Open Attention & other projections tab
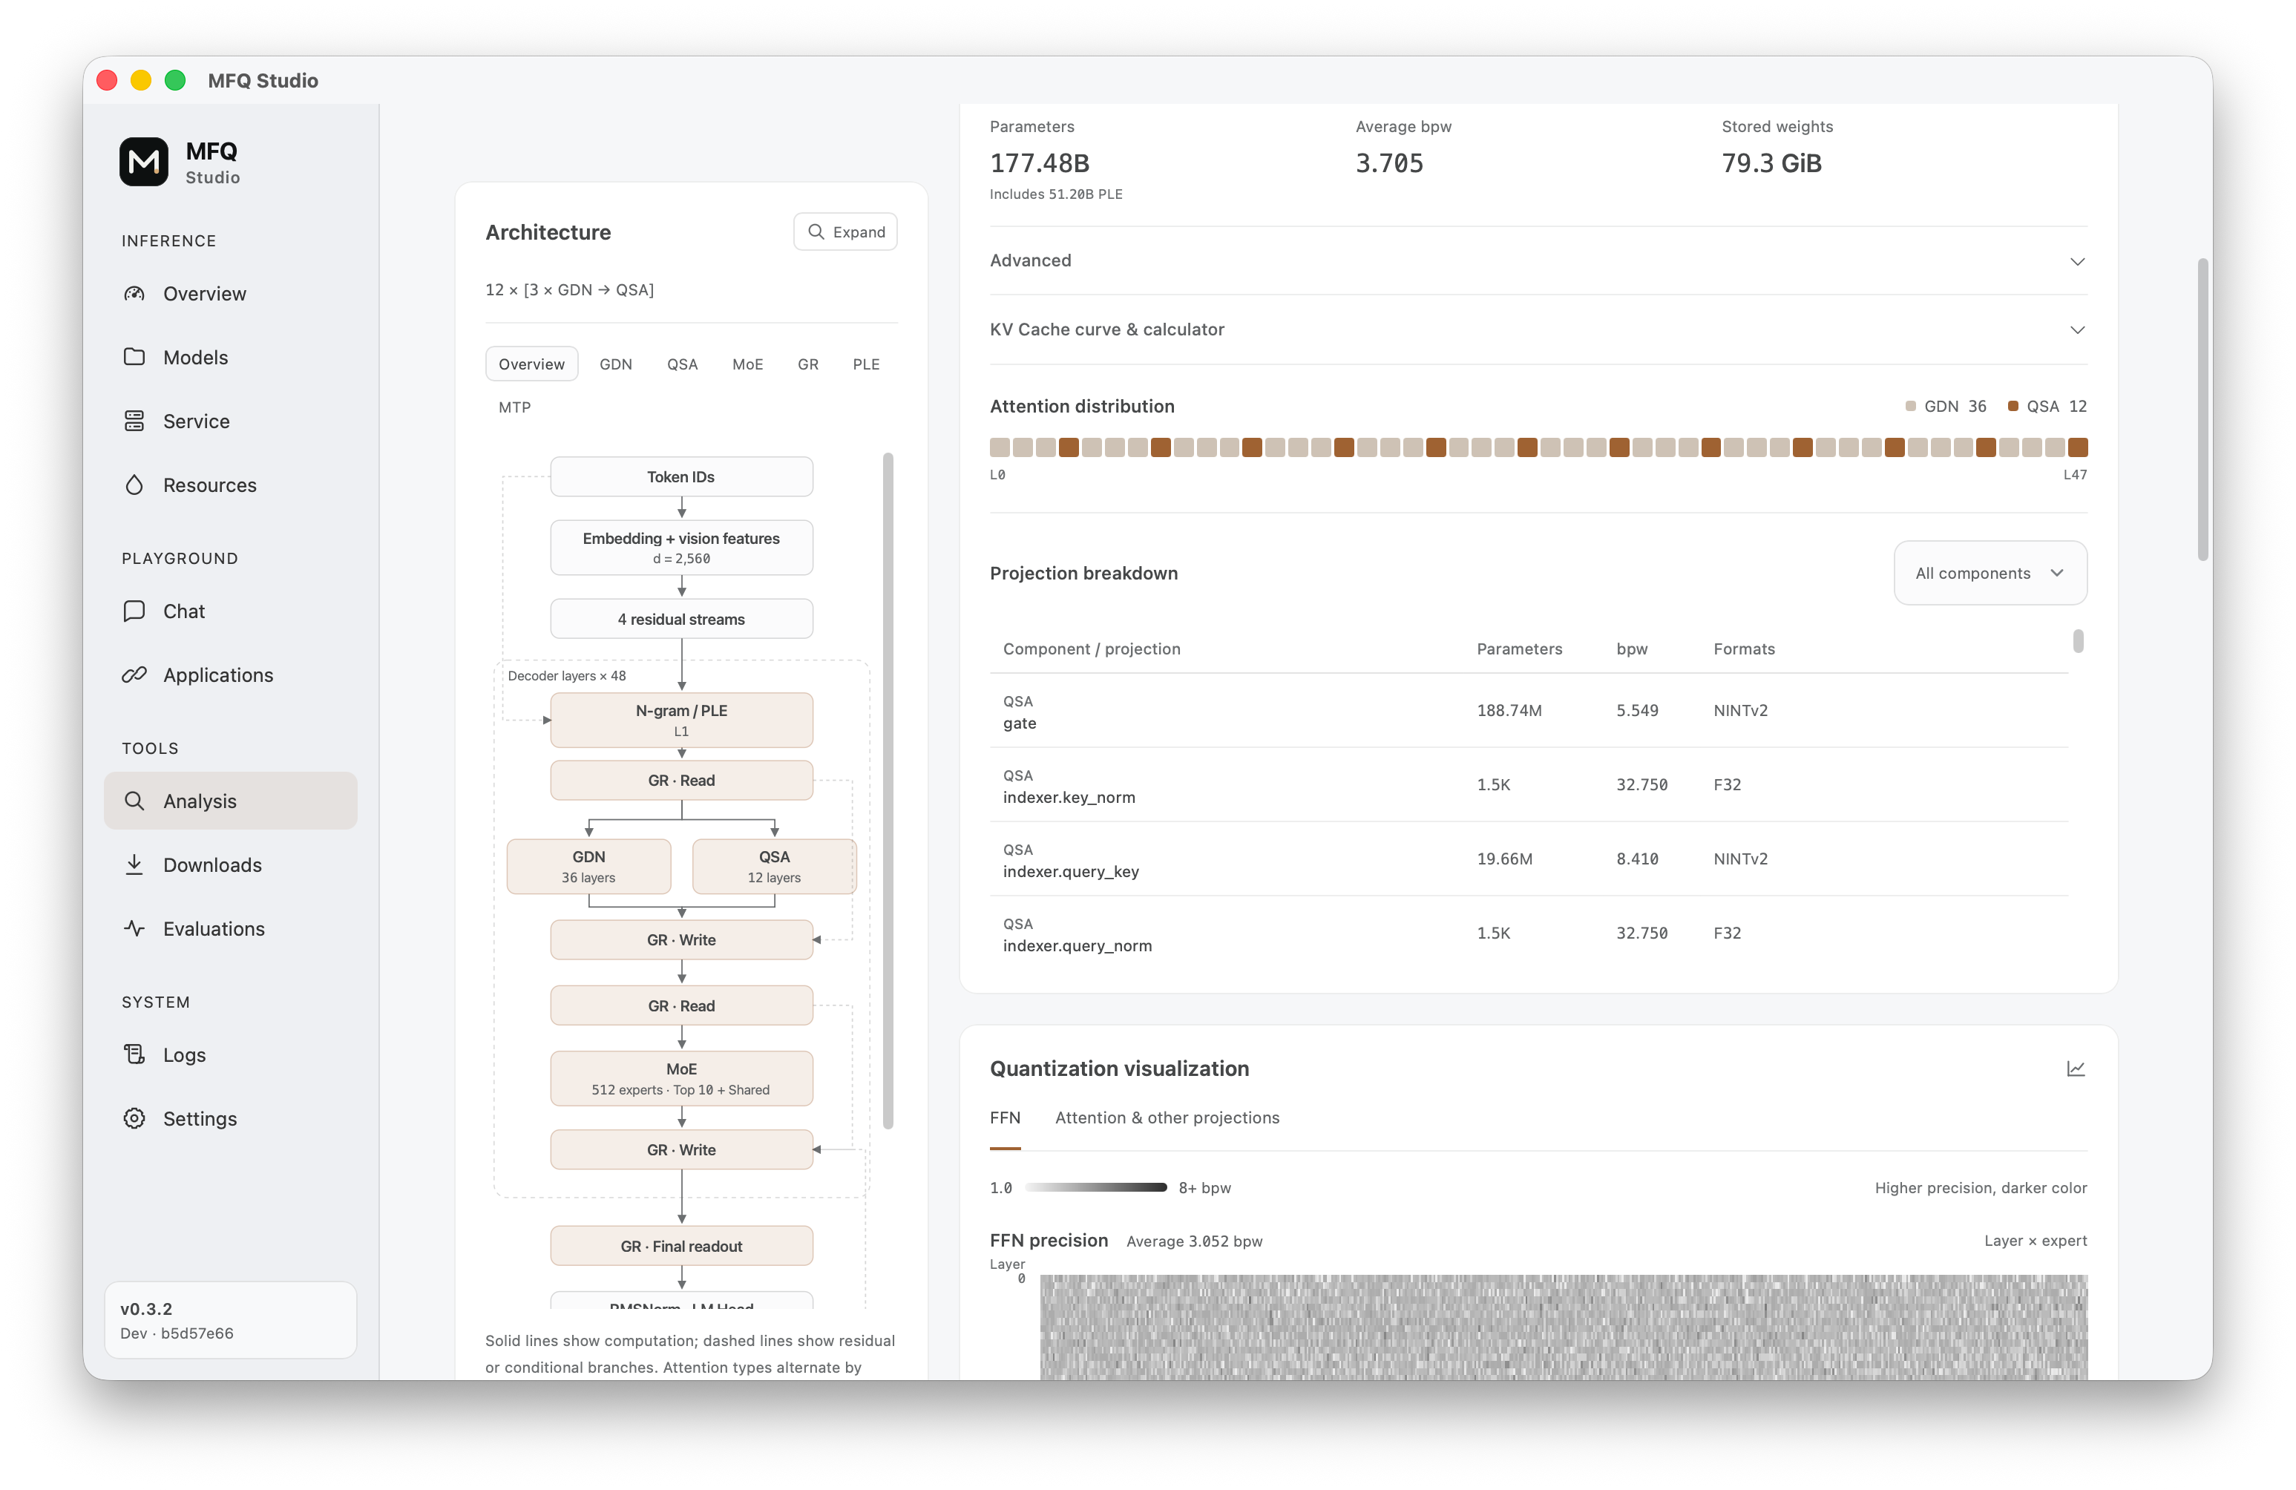This screenshot has width=2296, height=1490. [x=1167, y=1117]
